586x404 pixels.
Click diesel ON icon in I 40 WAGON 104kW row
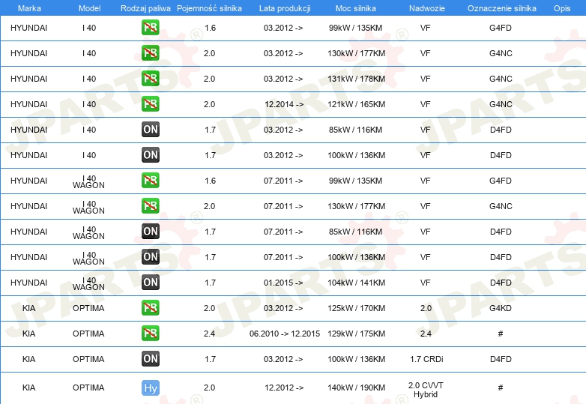point(150,282)
